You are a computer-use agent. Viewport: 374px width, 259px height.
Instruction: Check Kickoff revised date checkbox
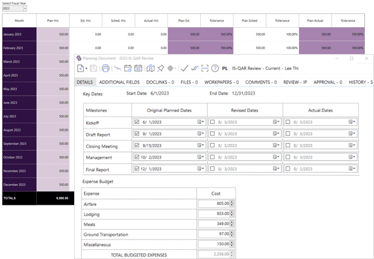(x=212, y=122)
